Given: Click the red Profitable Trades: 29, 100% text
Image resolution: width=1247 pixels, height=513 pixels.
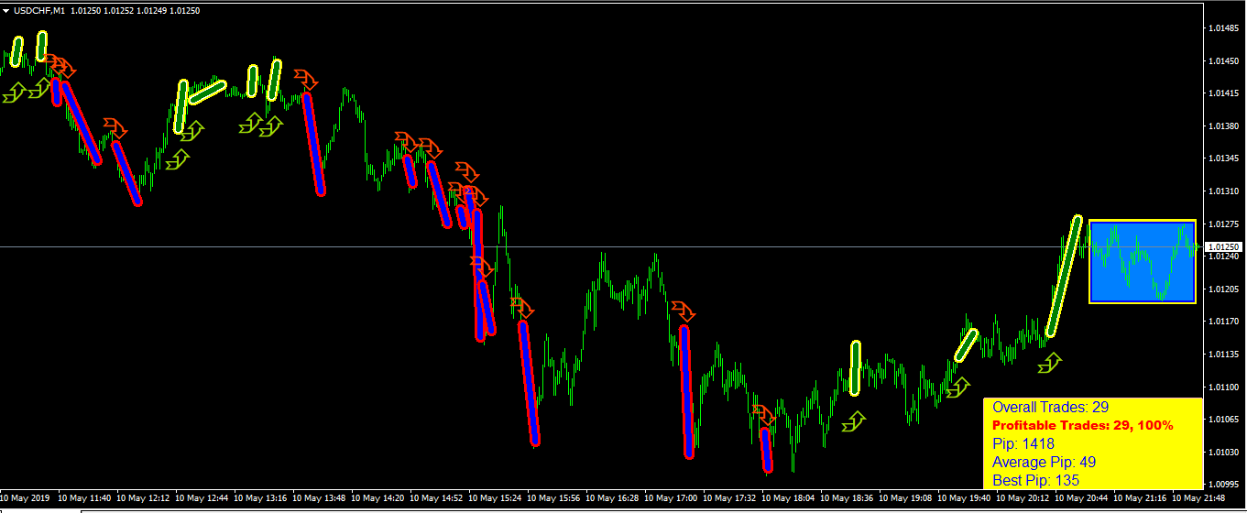Looking at the screenshot, I should click(1082, 425).
